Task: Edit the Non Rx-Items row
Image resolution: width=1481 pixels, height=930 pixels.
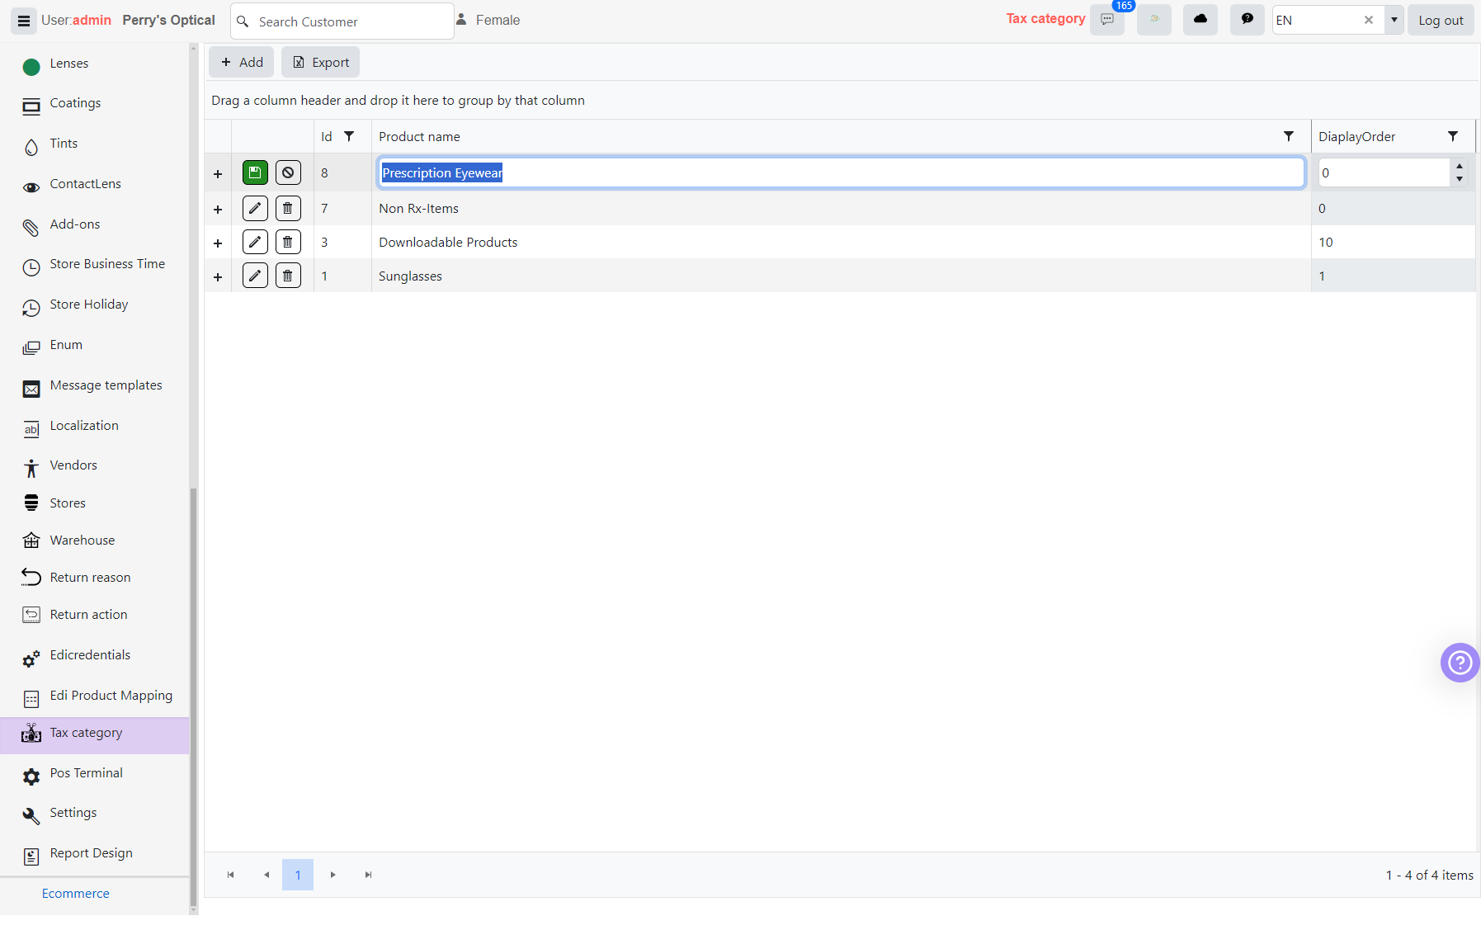Action: coord(255,208)
